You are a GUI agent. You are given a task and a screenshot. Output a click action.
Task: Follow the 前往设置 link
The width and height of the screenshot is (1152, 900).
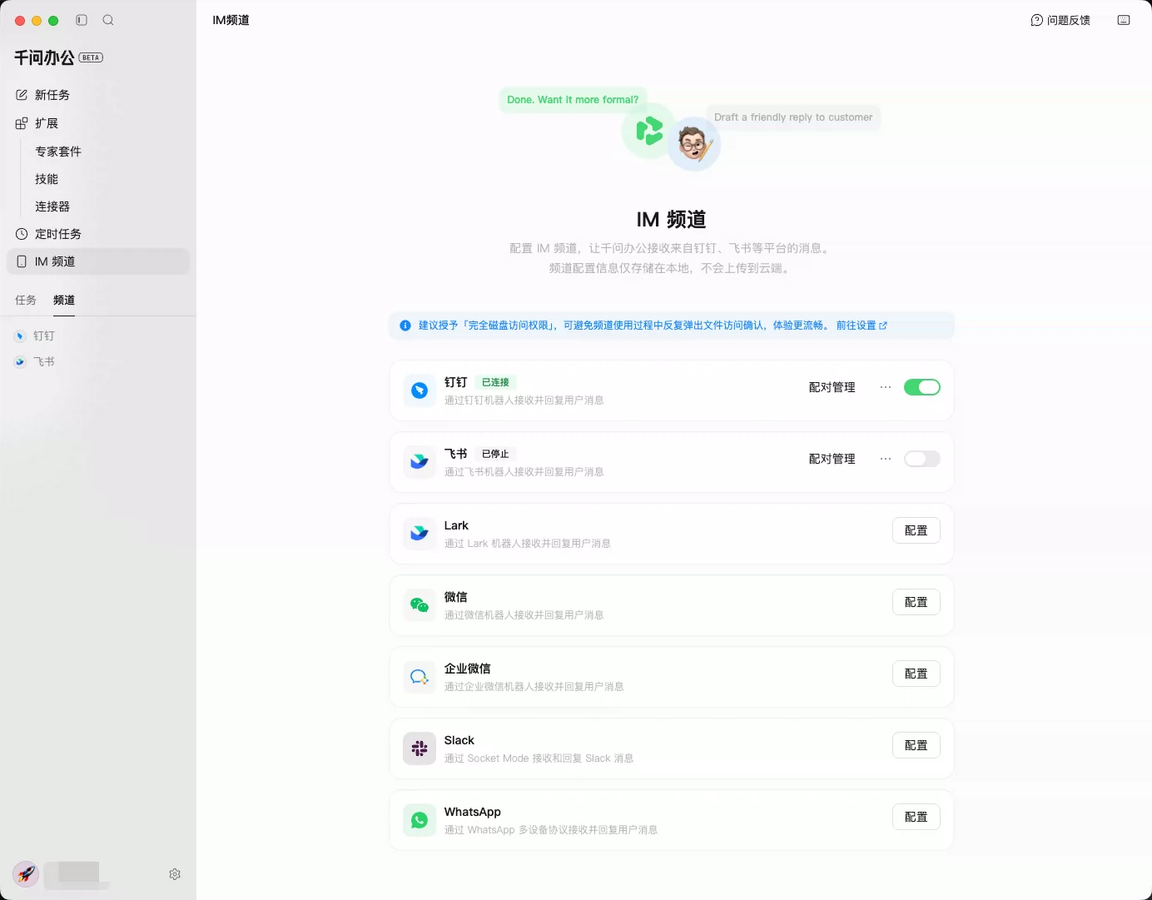pyautogui.click(x=862, y=326)
